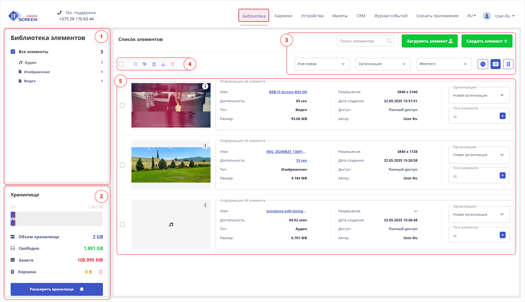Empty the Корзина trash in storage panel
525x302 pixels.
coord(101,272)
